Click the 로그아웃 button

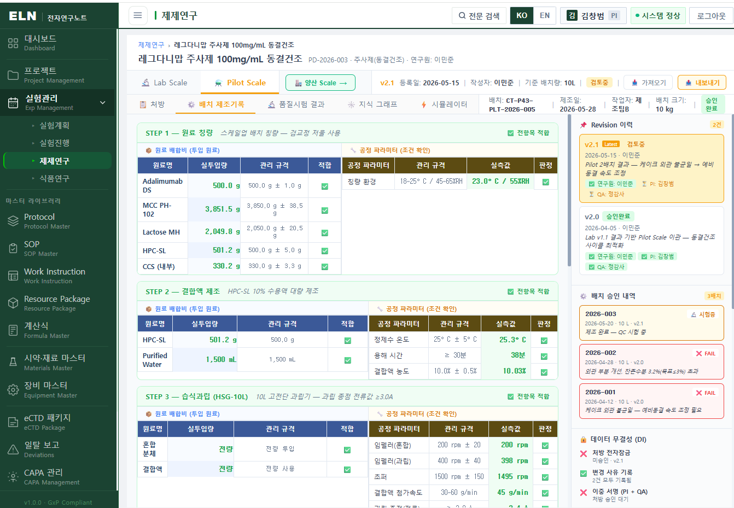pos(711,15)
